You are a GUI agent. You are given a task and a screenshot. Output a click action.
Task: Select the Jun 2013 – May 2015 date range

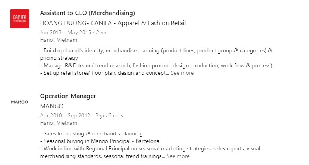(65, 33)
